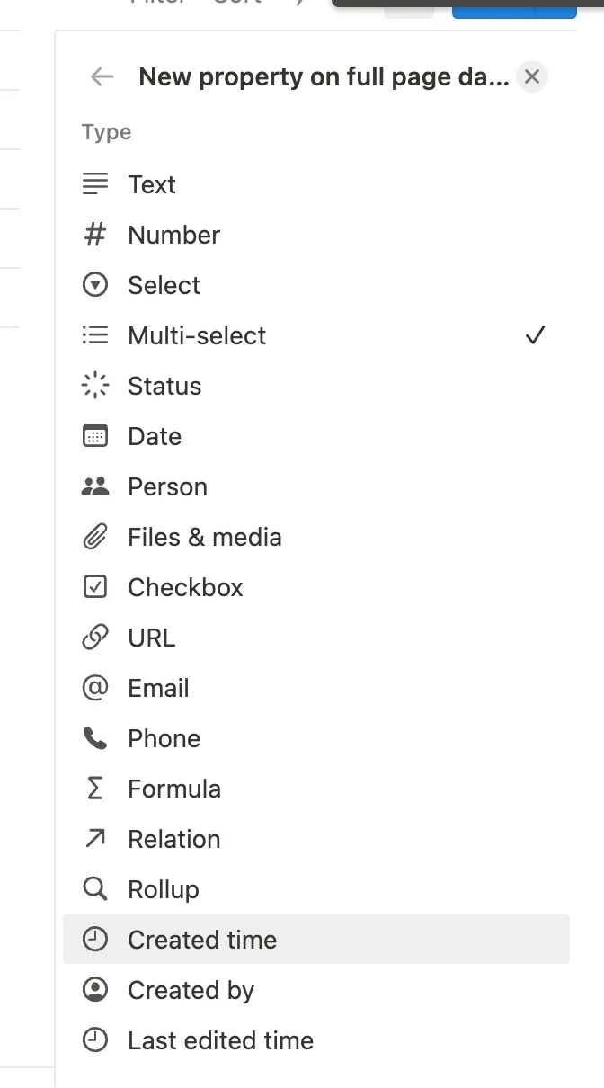Image resolution: width=604 pixels, height=1088 pixels.
Task: Click the Number hash icon
Action: click(94, 235)
